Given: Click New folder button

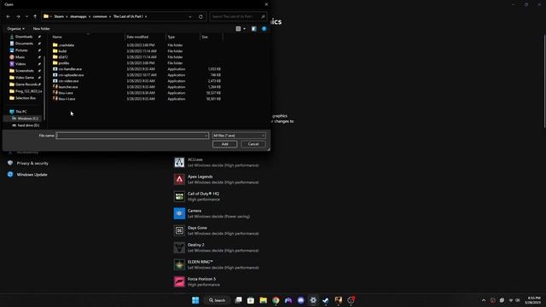Looking at the screenshot, I should [42, 28].
